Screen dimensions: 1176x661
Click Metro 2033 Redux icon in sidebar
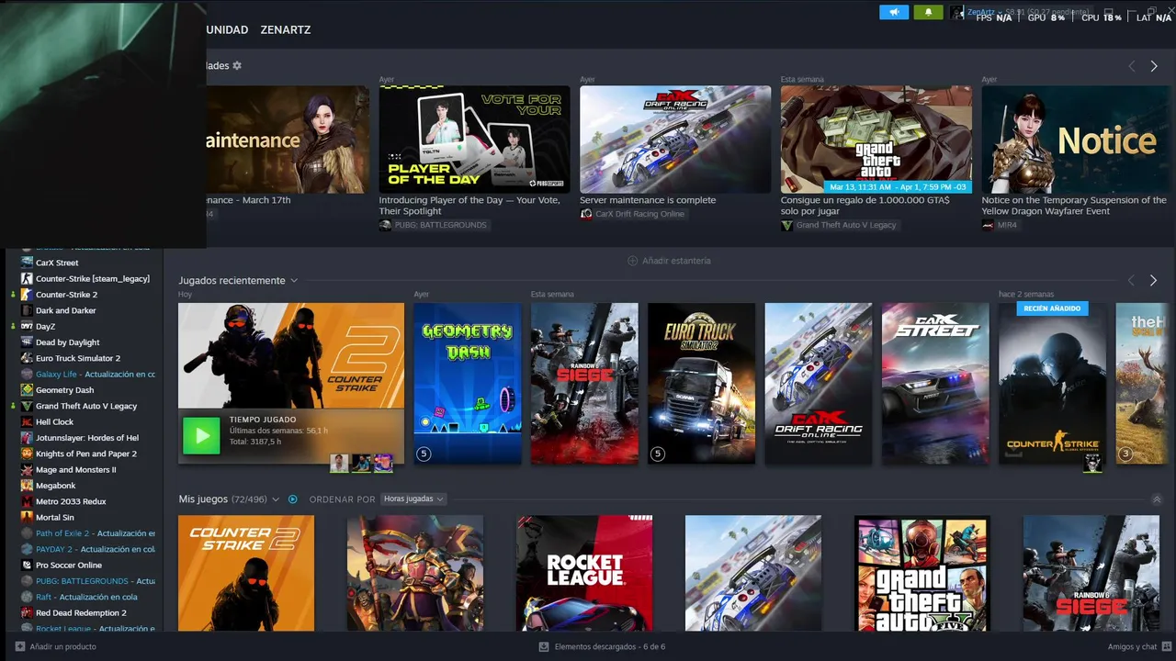tap(28, 501)
